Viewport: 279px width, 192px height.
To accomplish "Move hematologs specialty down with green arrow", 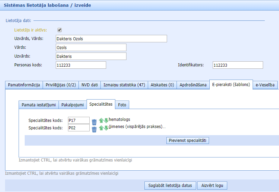I will pyautogui.click(x=106, y=121).
